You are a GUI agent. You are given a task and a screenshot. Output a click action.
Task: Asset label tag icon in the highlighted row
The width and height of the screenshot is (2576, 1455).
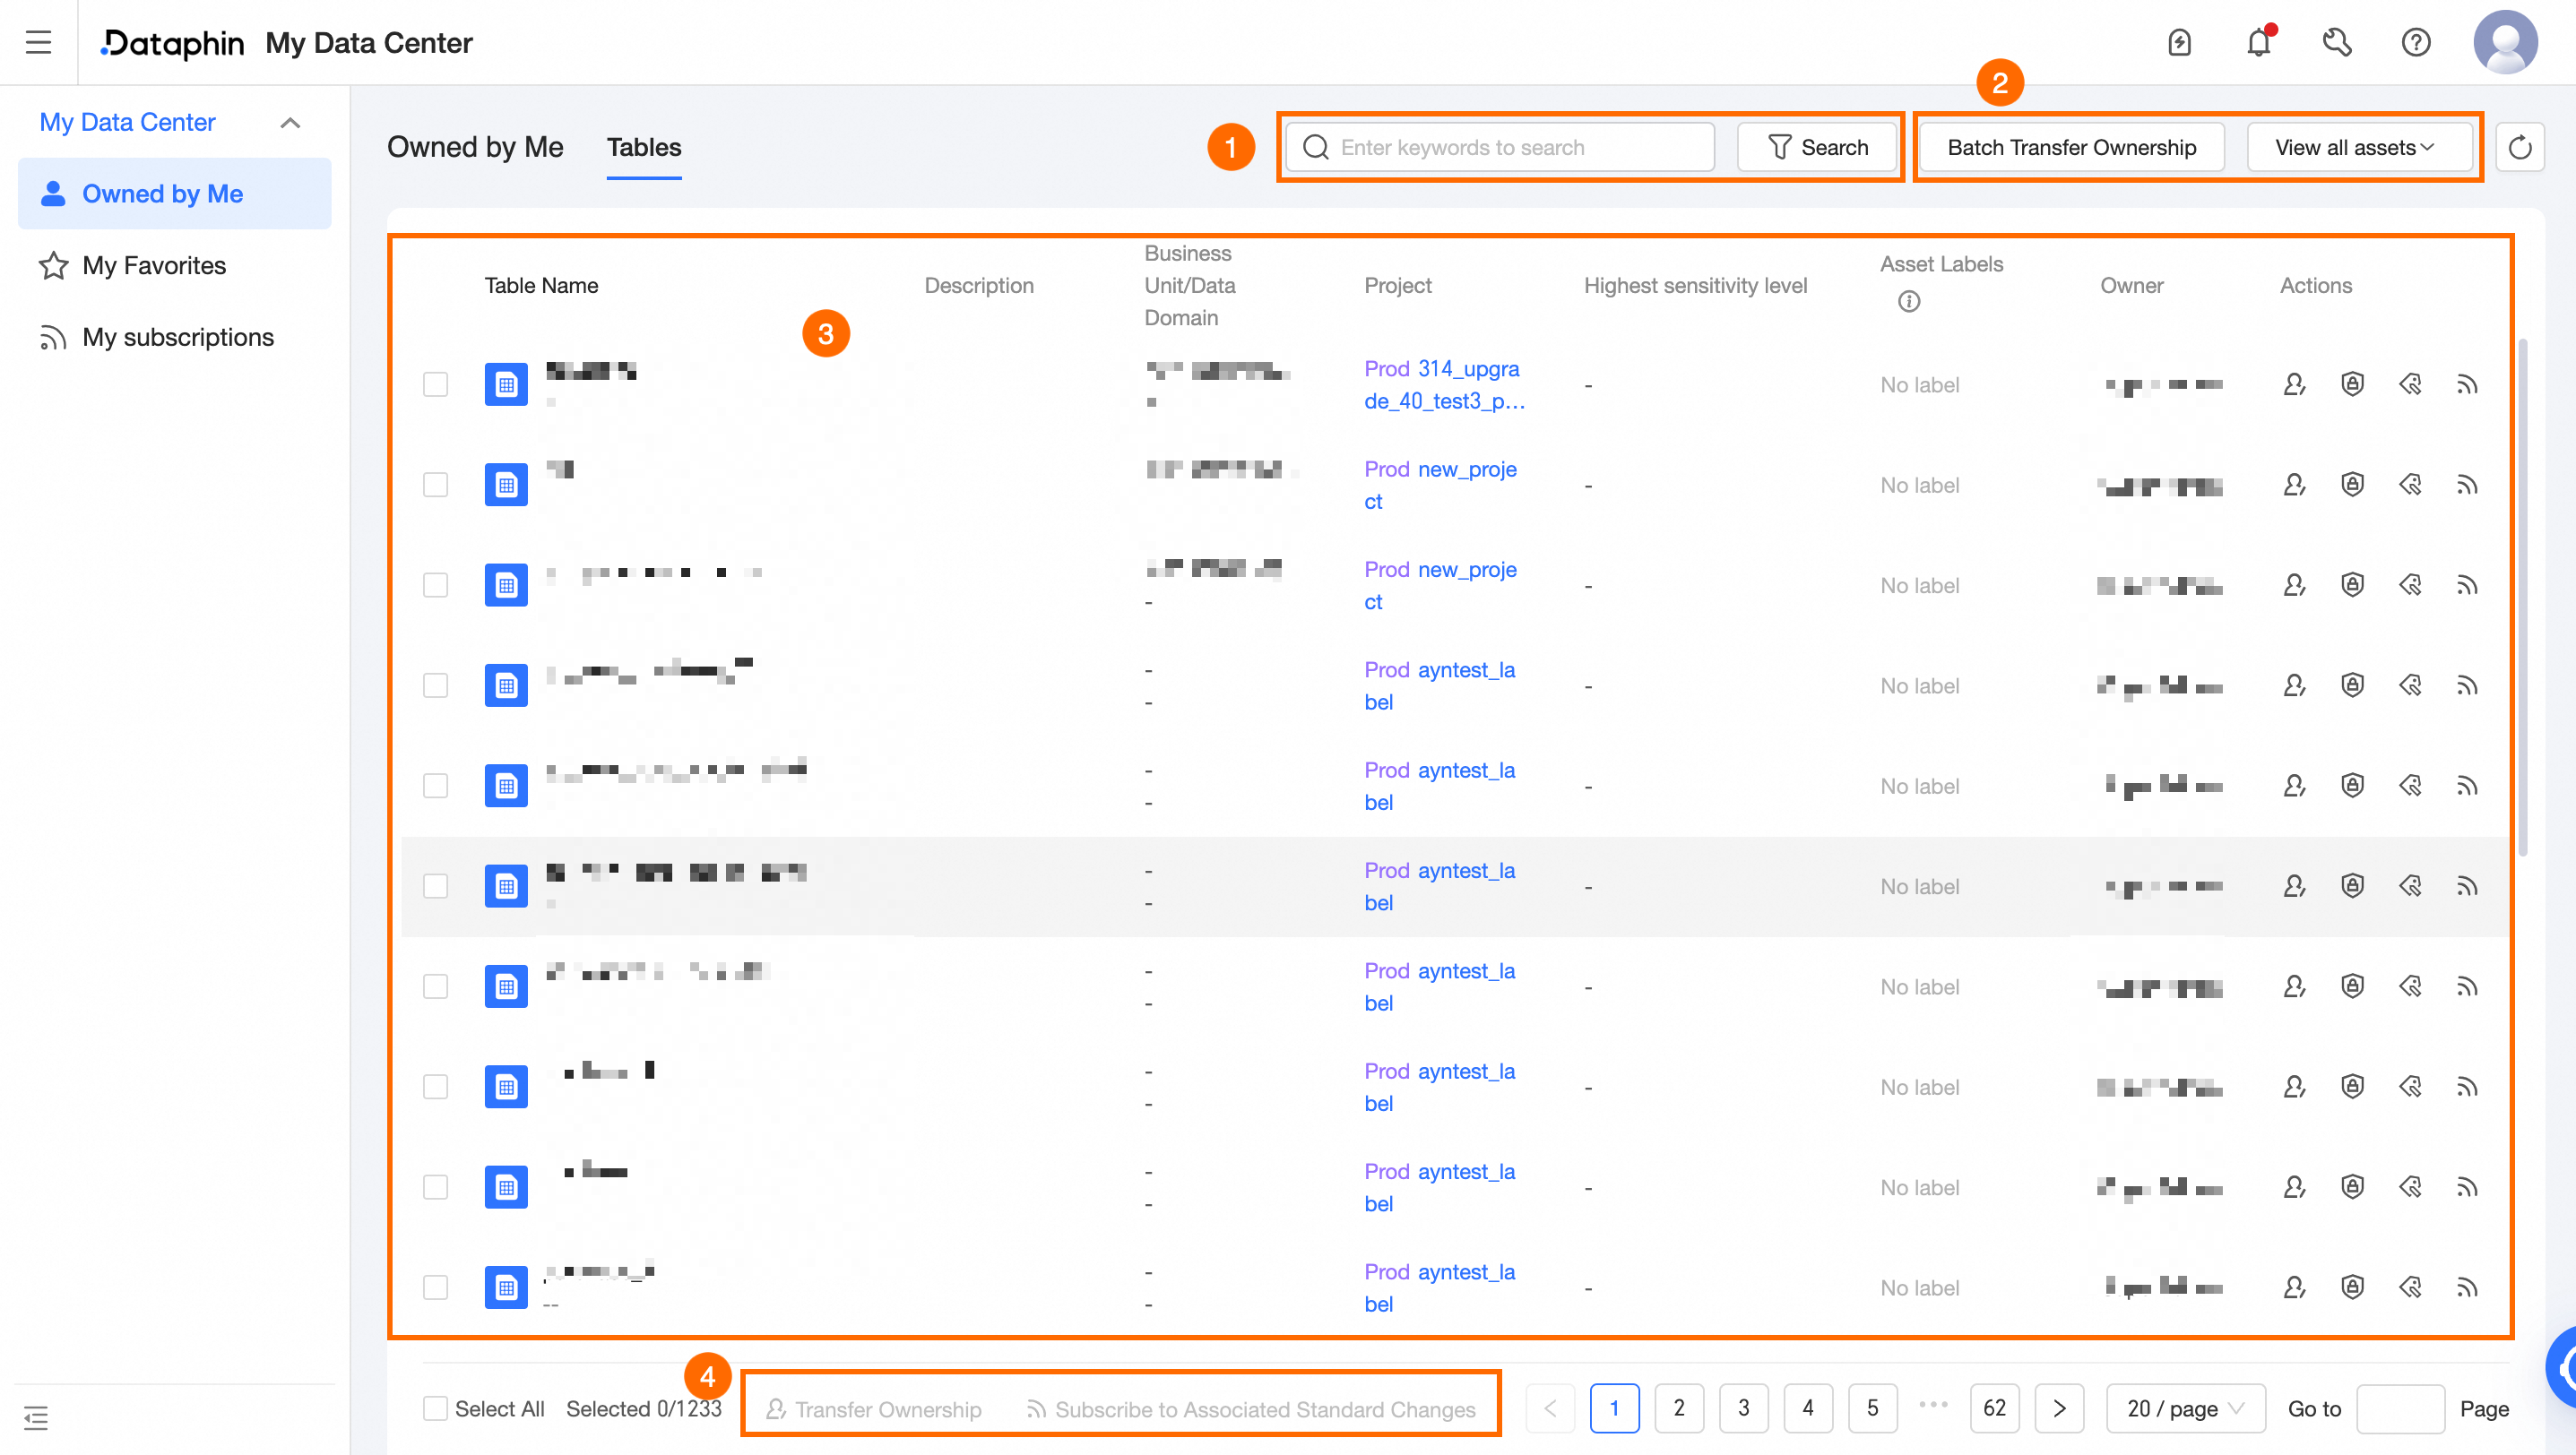2410,886
